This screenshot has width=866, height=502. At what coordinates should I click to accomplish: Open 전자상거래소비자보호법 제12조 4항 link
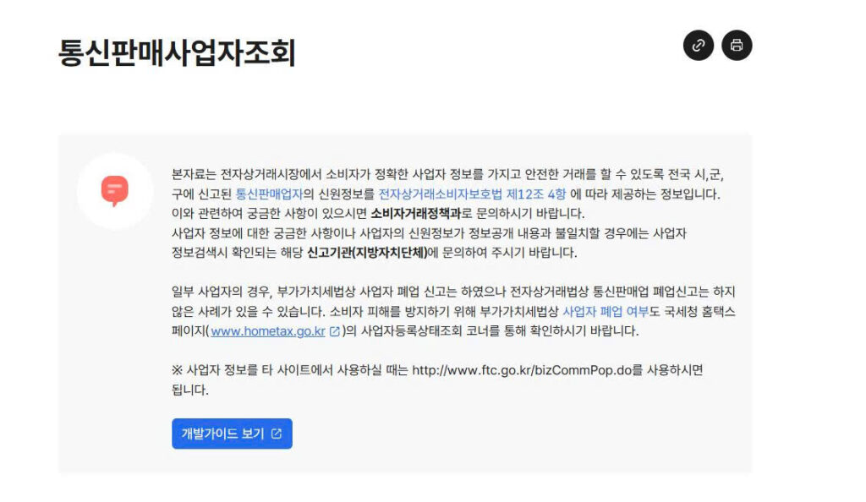click(x=472, y=194)
